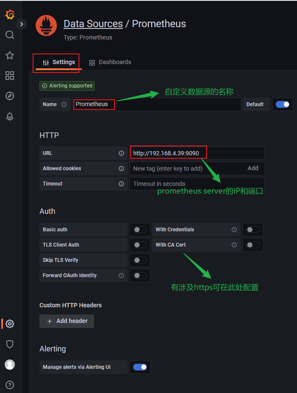Enable the With CA Cert switch

click(253, 245)
